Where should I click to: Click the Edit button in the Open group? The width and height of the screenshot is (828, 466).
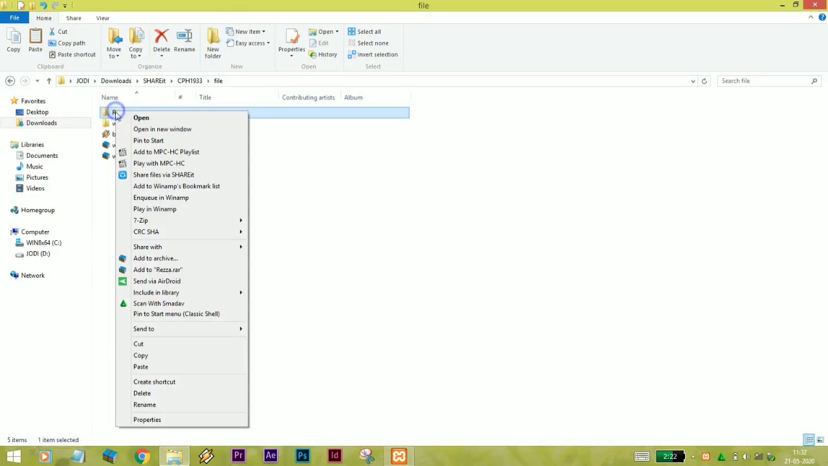319,43
